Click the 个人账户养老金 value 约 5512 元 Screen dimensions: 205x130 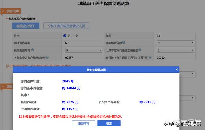[x=147, y=102]
